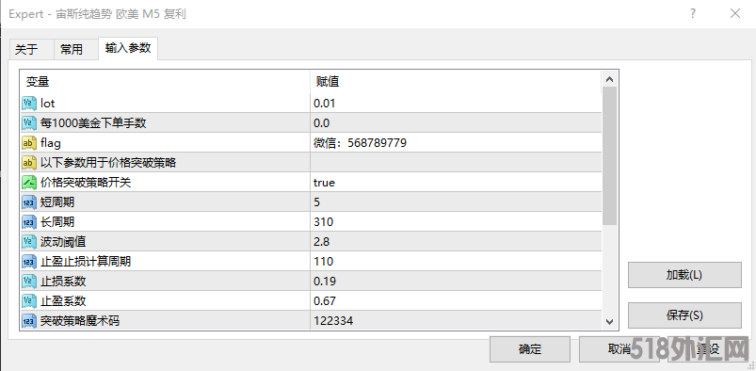Select the 突破策略魔术码 value 122334
Image resolution: width=756 pixels, height=371 pixels.
333,321
